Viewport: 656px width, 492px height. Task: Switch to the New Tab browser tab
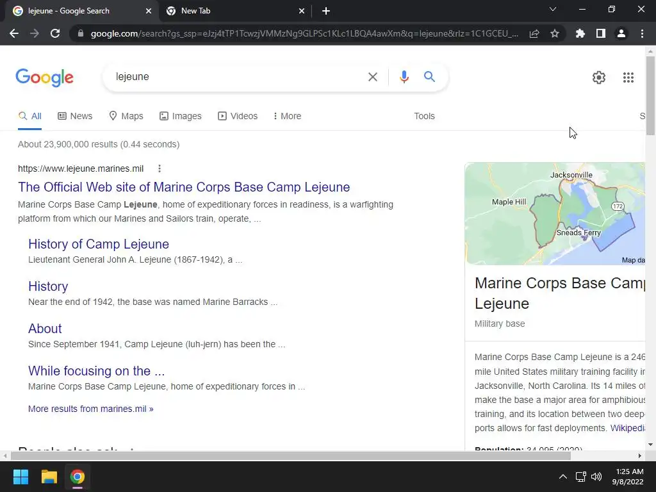click(x=234, y=12)
